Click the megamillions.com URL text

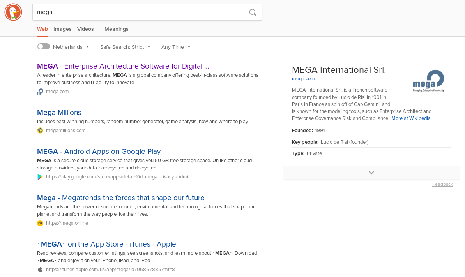click(65, 131)
